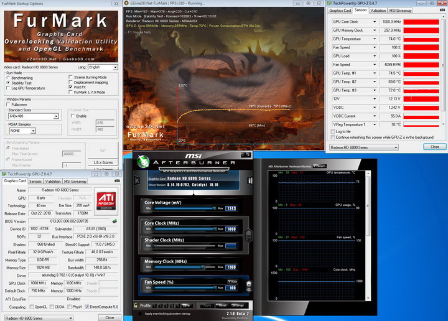Select Afterburner profile slot 3
This screenshot has height=321, width=448.
[x=166, y=305]
